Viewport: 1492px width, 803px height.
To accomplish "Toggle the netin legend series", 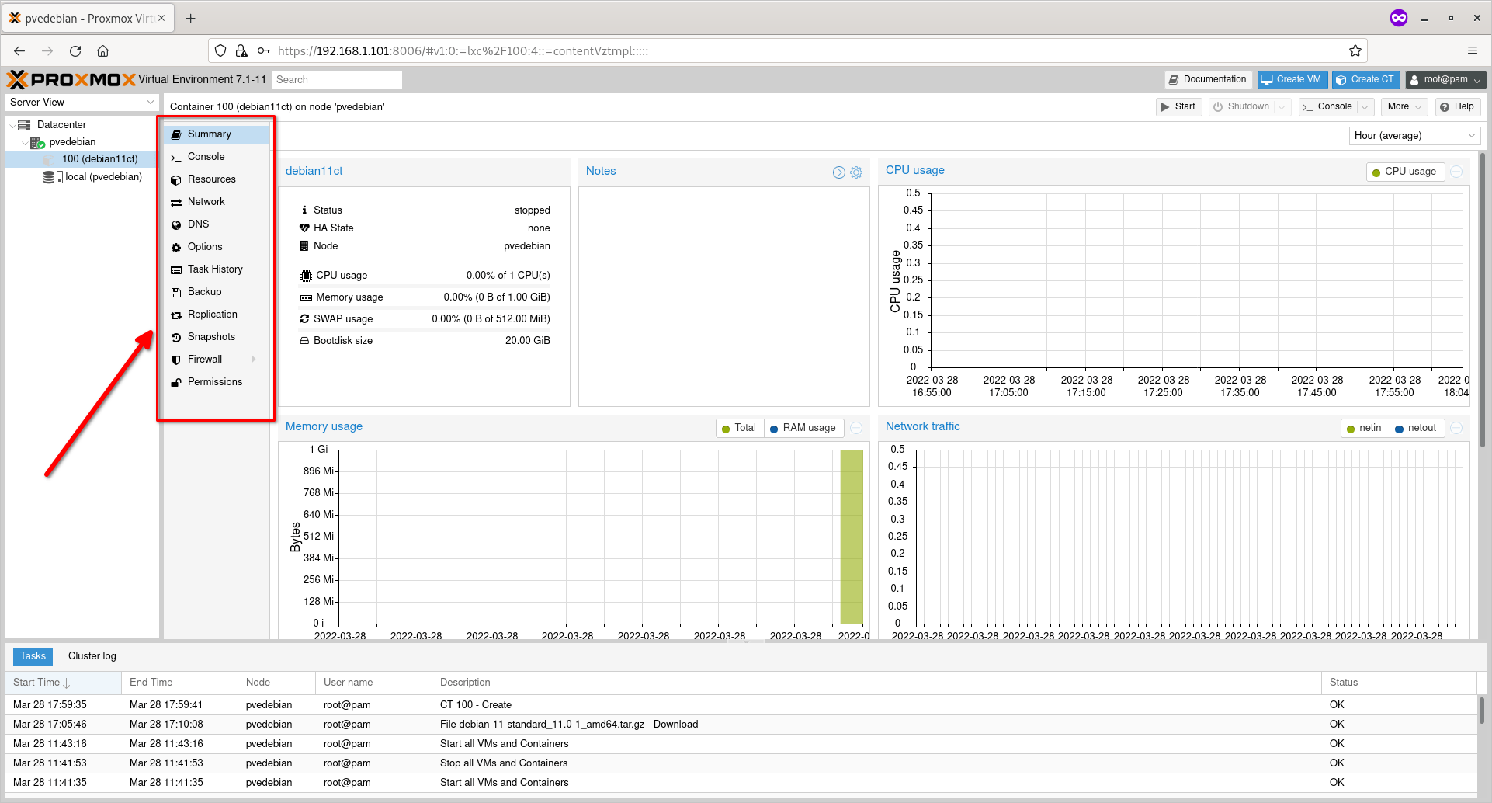I will point(1365,428).
